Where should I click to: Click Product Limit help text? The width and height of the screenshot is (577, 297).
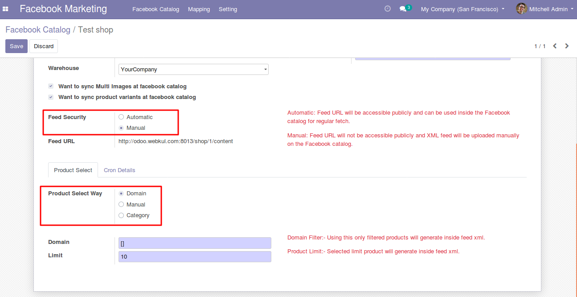point(373,251)
